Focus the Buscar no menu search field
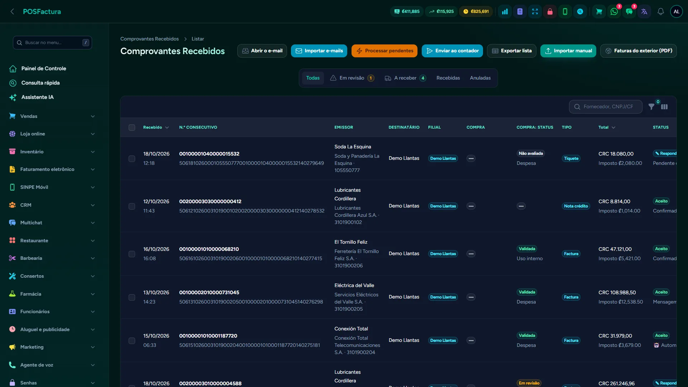Screen dimensions: 688x387 (x=52, y=43)
